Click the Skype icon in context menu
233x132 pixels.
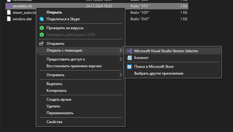tap(42, 19)
